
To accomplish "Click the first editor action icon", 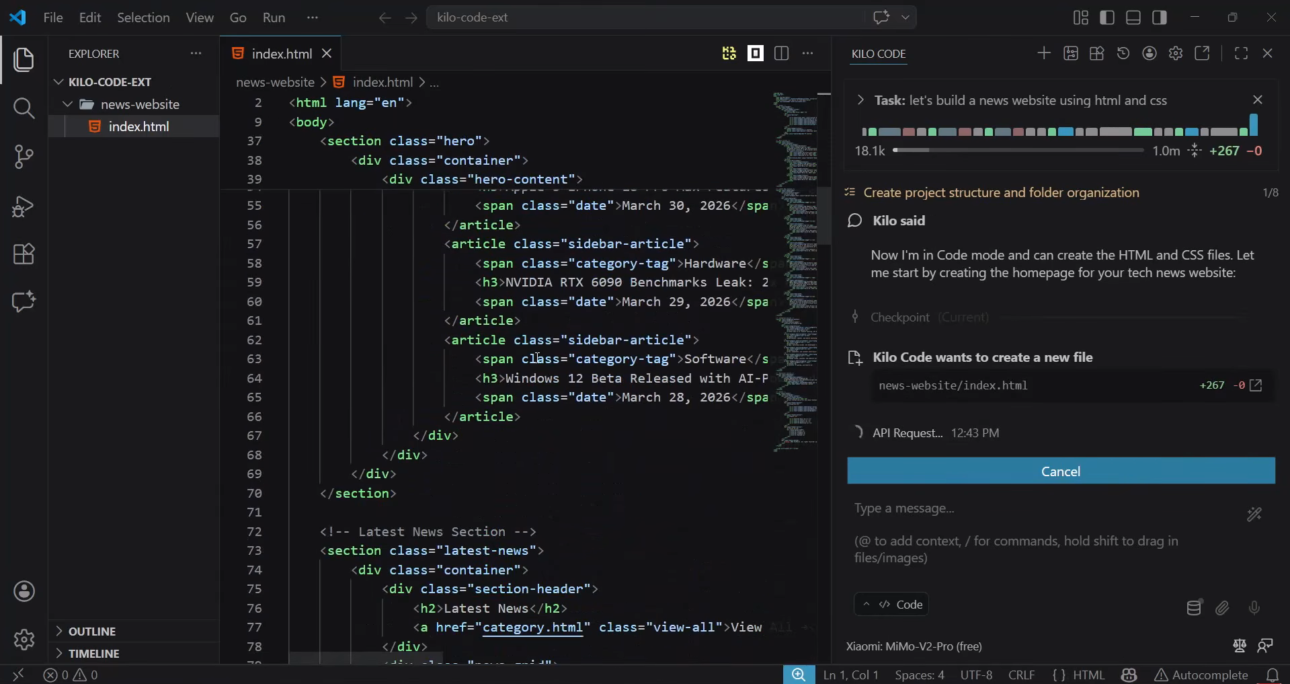I will (729, 53).
